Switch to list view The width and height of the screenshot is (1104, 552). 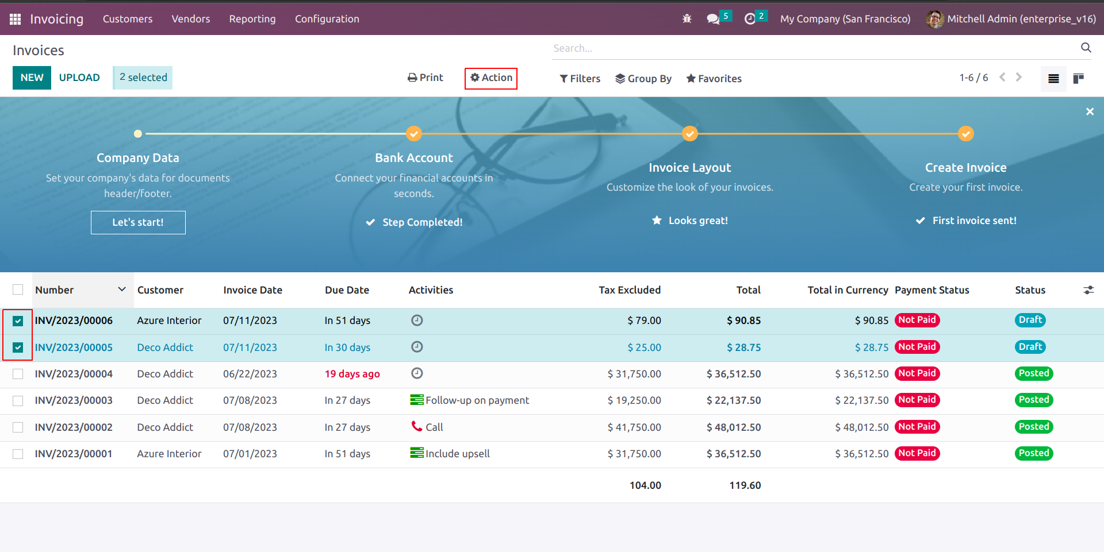point(1053,79)
